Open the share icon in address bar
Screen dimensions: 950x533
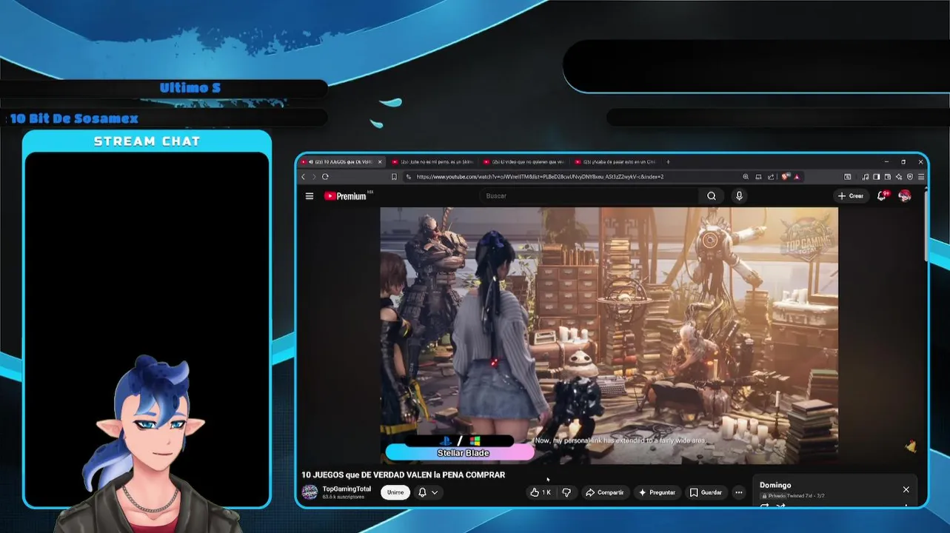tap(771, 177)
